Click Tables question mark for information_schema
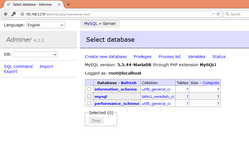The width and height of the screenshot is (249, 164). click(x=187, y=89)
